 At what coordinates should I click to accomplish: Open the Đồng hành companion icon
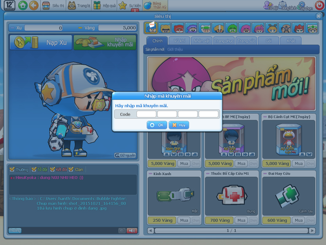[287, 6]
